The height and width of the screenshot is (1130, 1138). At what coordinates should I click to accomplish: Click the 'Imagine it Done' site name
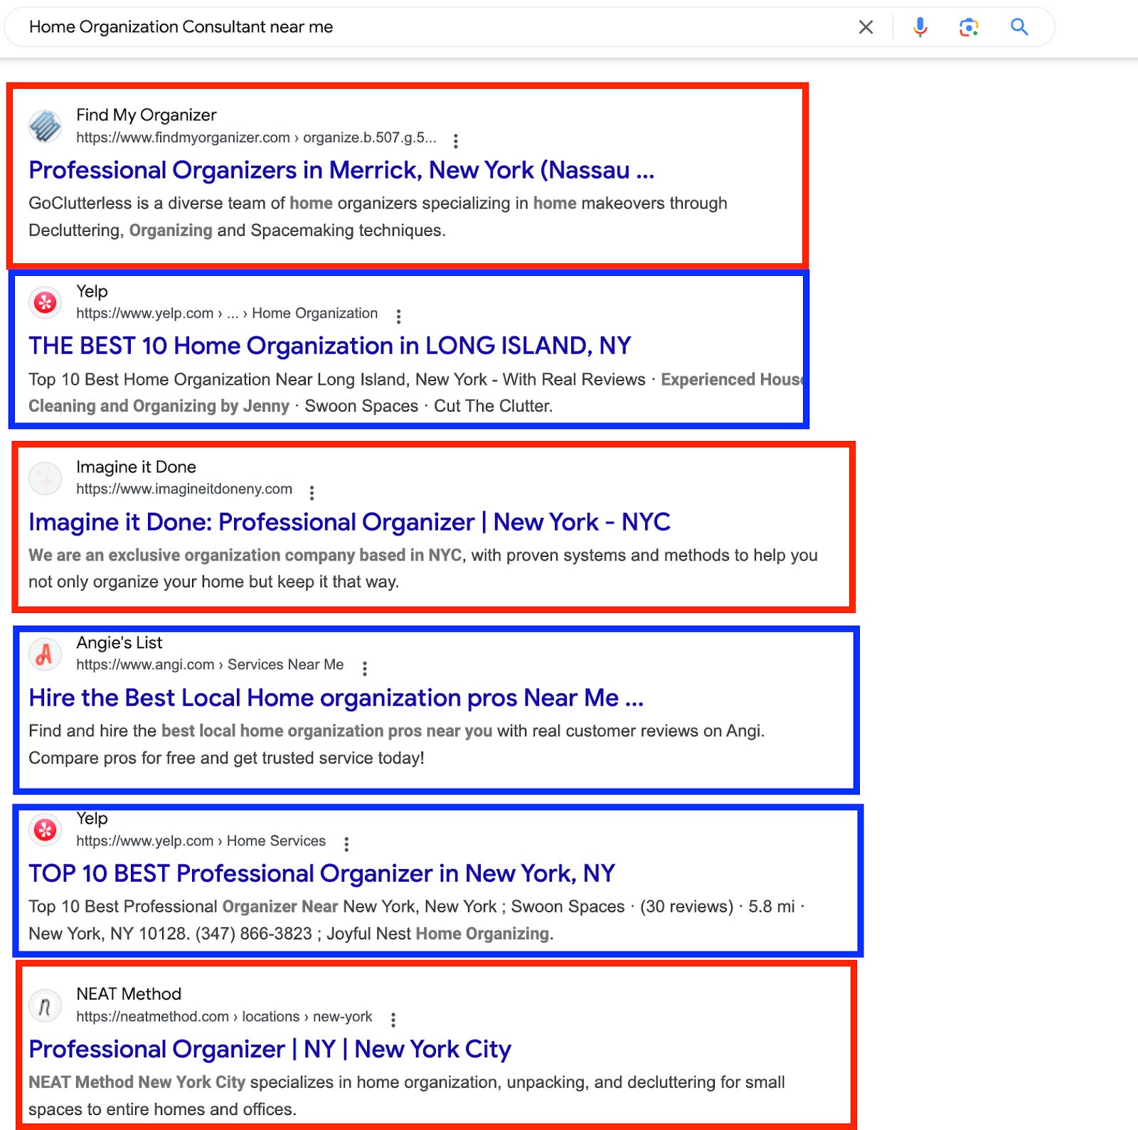[x=136, y=467]
